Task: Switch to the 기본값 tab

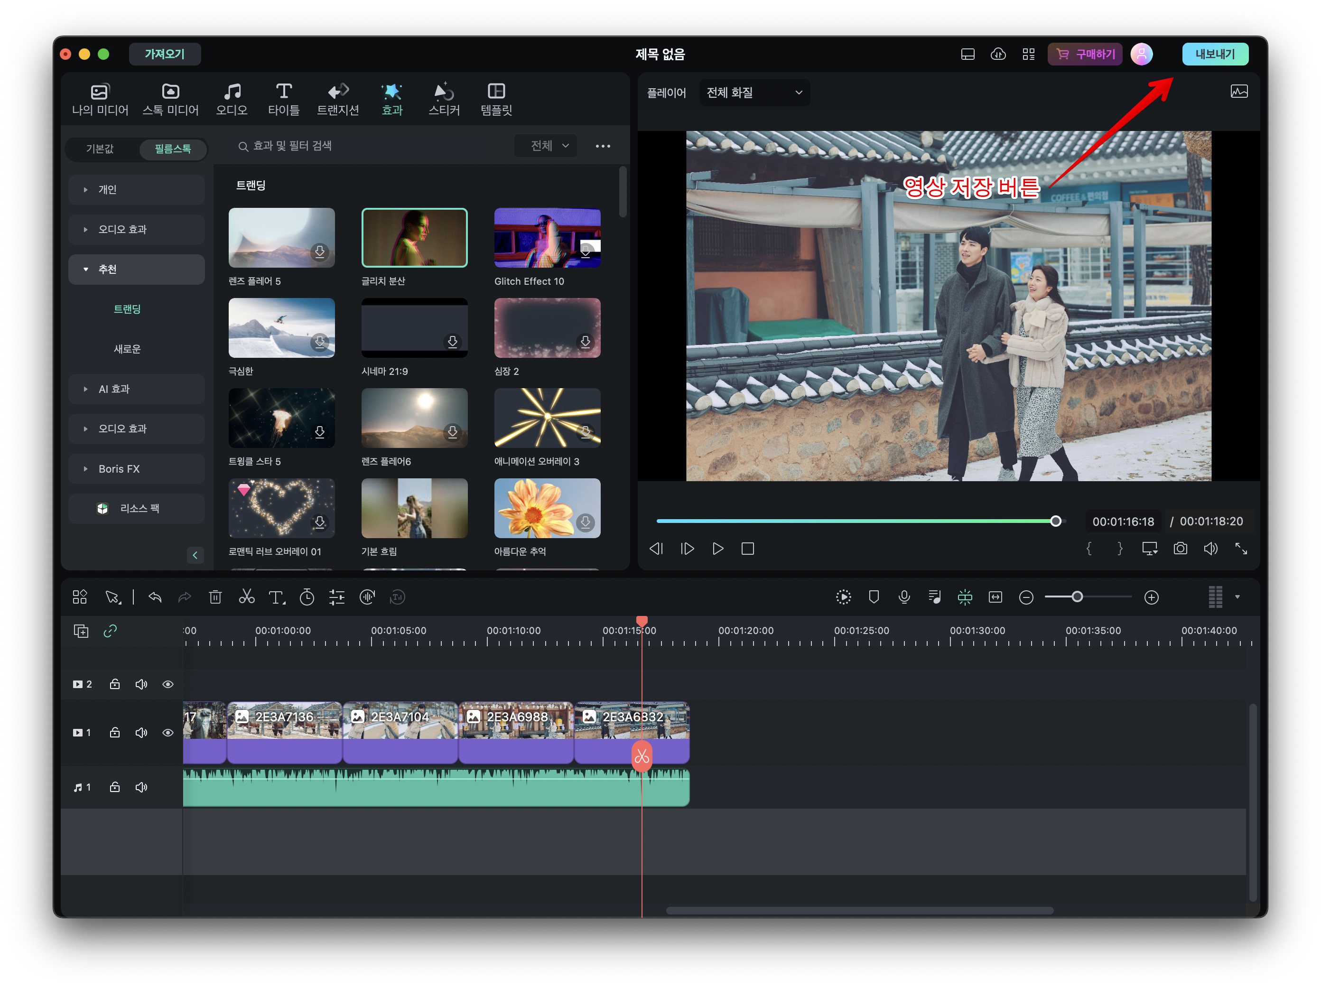Action: point(100,148)
